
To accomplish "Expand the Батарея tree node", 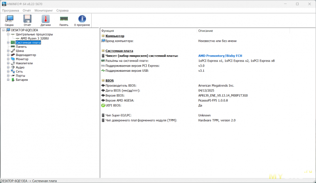I will coord(8,80).
